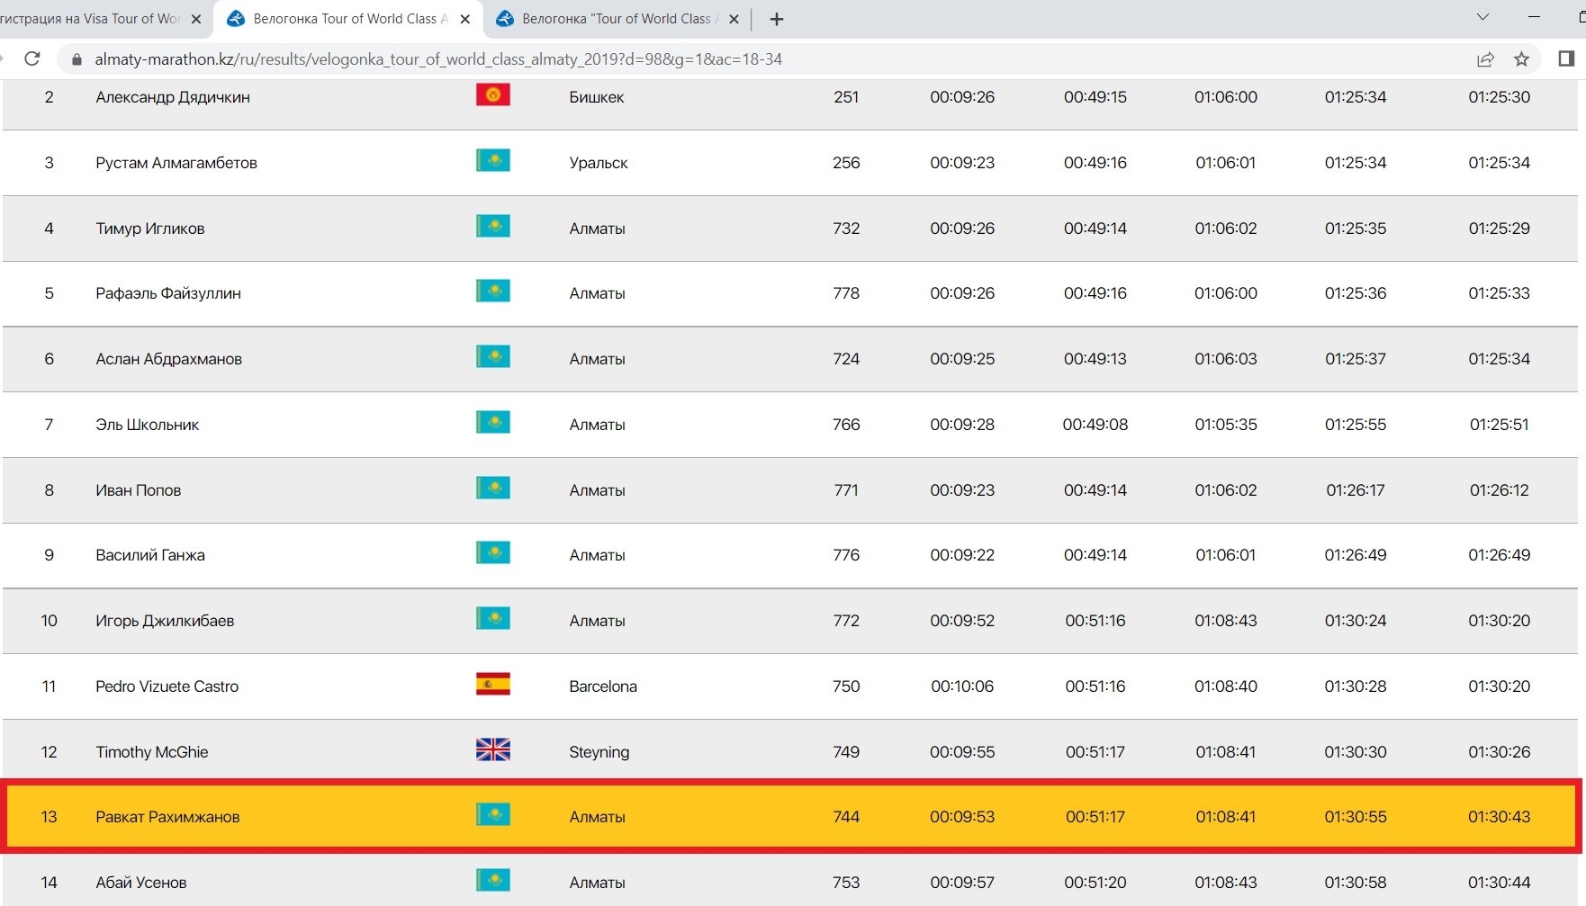
Task: Click the name Александр Дядичкин
Action: coord(173,97)
